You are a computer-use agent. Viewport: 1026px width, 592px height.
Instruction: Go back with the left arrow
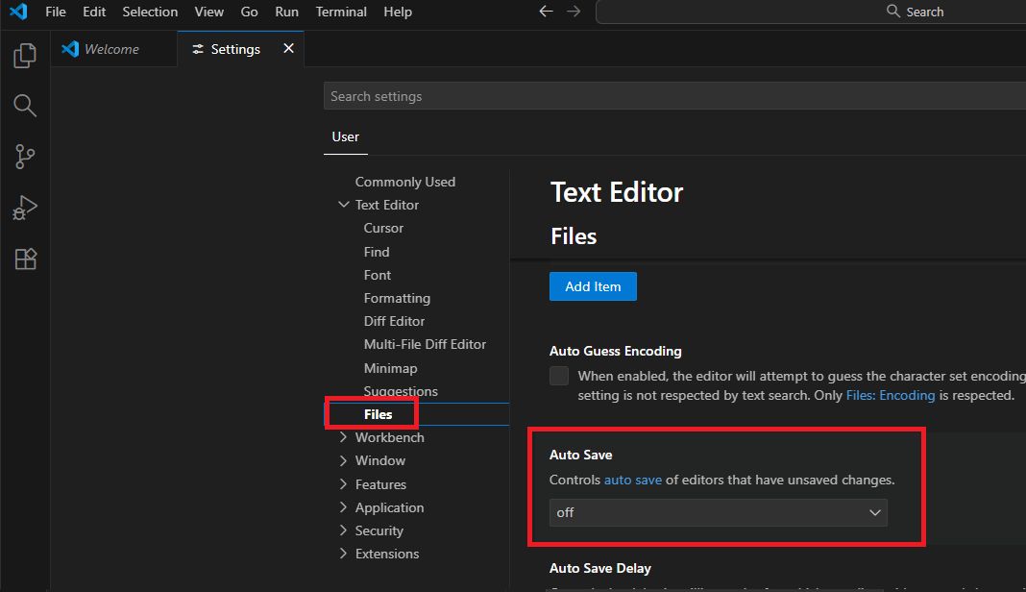[546, 12]
